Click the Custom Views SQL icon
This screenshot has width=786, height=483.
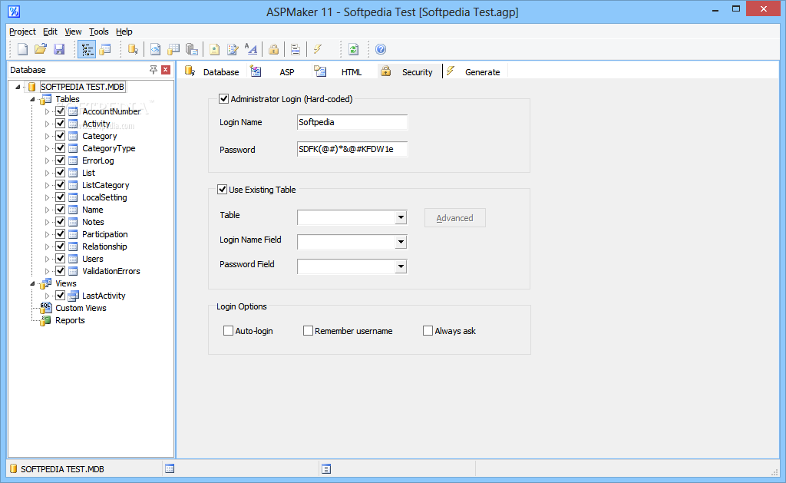point(45,307)
